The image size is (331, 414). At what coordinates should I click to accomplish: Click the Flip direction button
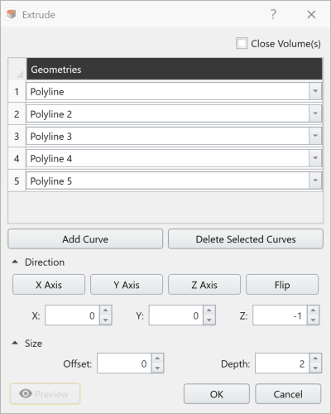click(282, 285)
